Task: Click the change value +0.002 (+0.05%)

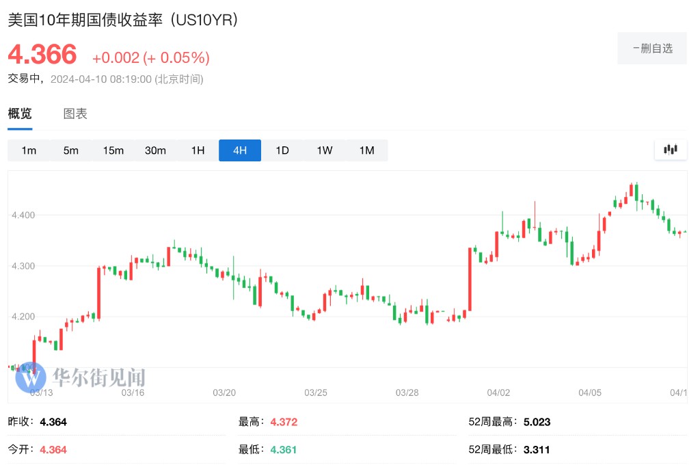Action: (x=151, y=57)
